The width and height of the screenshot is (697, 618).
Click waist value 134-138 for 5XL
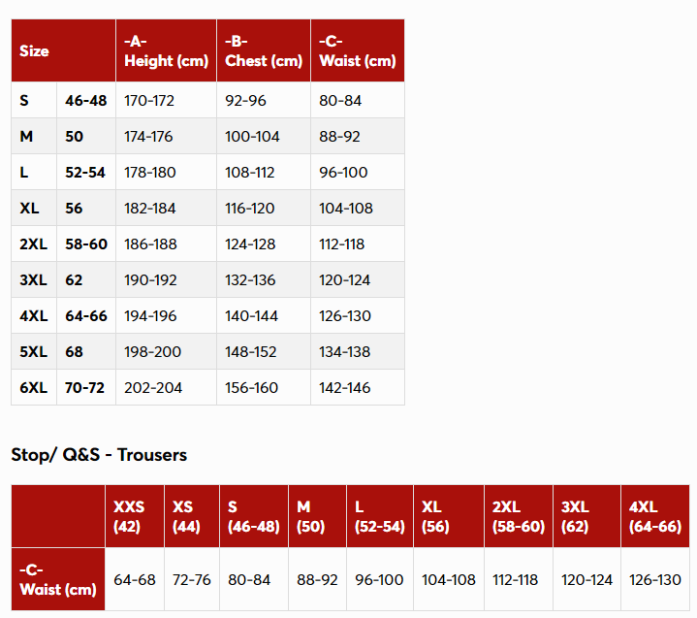click(344, 352)
